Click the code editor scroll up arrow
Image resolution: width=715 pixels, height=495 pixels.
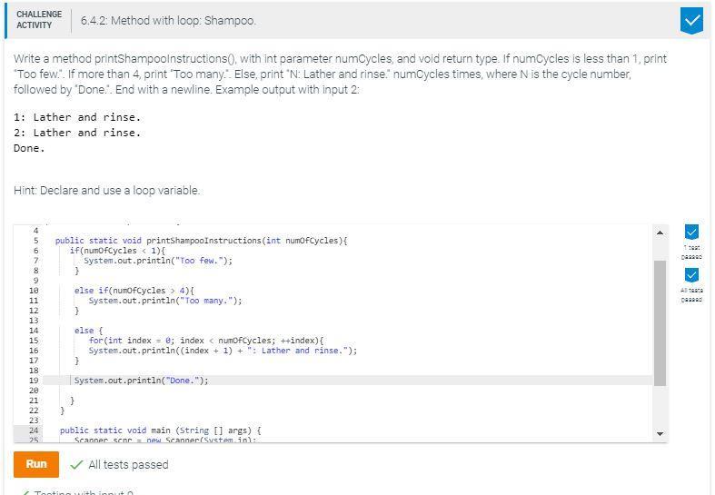pos(660,233)
